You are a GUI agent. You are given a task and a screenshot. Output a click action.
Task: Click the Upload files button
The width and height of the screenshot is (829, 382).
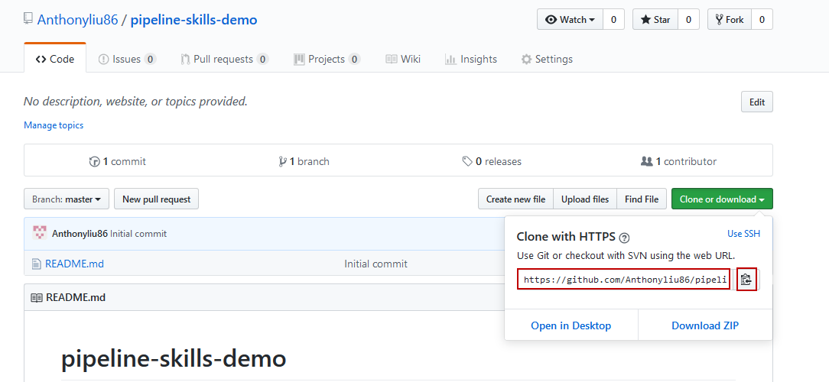(585, 199)
